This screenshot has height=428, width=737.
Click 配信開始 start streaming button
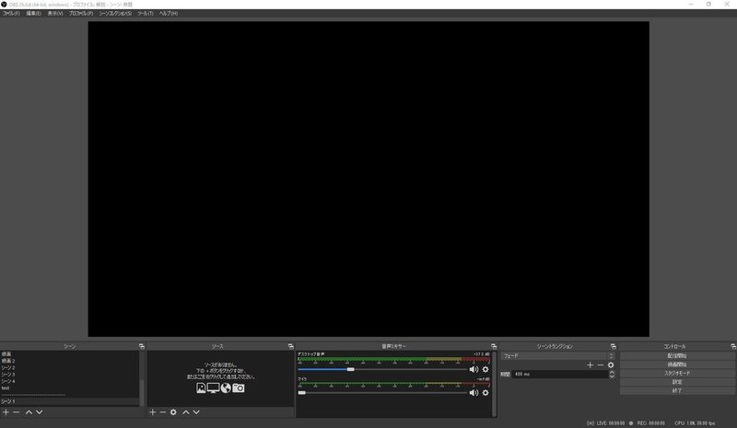677,355
